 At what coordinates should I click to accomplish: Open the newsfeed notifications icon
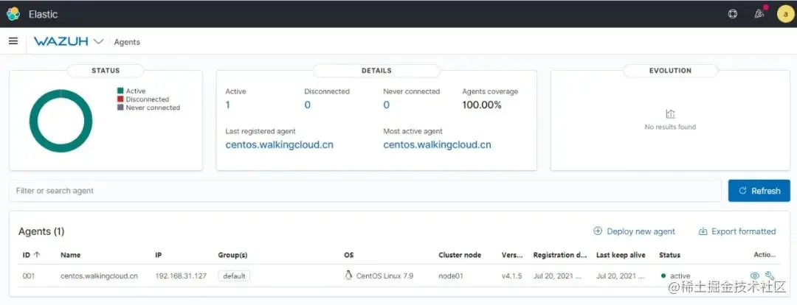[x=759, y=14]
